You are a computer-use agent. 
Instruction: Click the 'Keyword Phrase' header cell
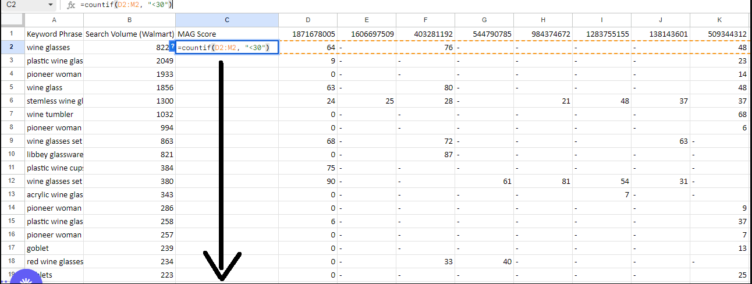[54, 34]
